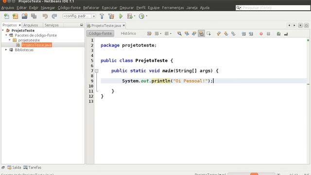Image resolution: width=311 pixels, height=175 pixels.
Task: Collapse the projetoteste package node
Action: click(x=10, y=40)
